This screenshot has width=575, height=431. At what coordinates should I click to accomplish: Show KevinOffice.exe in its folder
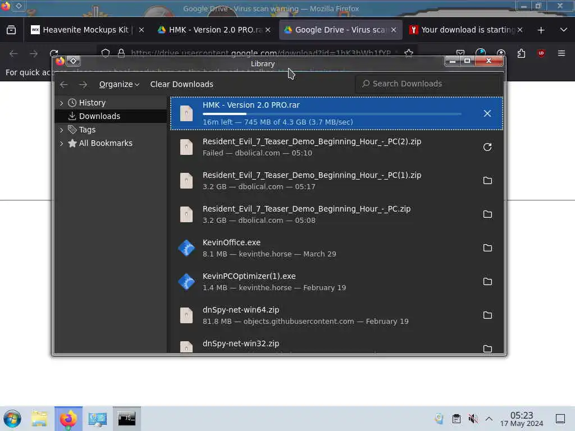[487, 247]
